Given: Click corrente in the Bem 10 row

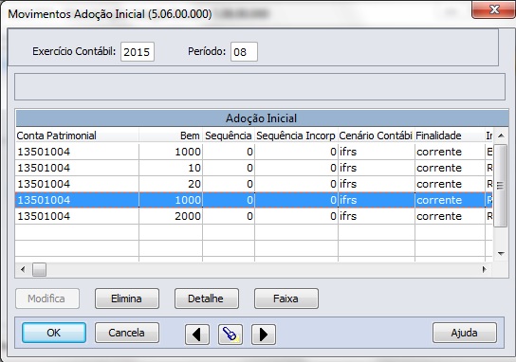Looking at the screenshot, I should [439, 168].
